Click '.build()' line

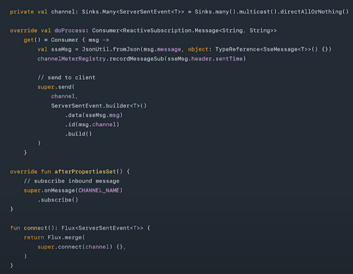(78, 134)
